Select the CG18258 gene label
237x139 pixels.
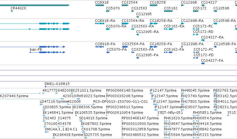click(x=158, y=2)
